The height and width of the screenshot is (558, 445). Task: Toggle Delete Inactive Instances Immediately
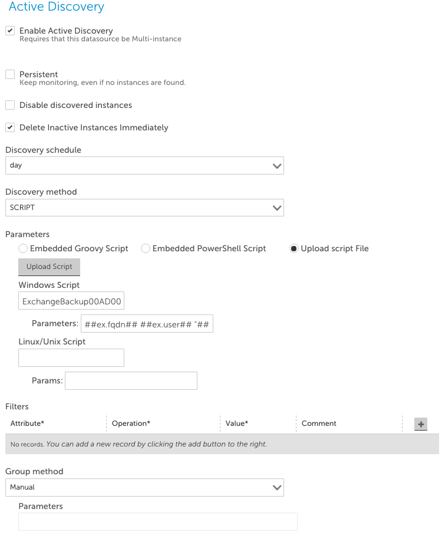coord(10,127)
